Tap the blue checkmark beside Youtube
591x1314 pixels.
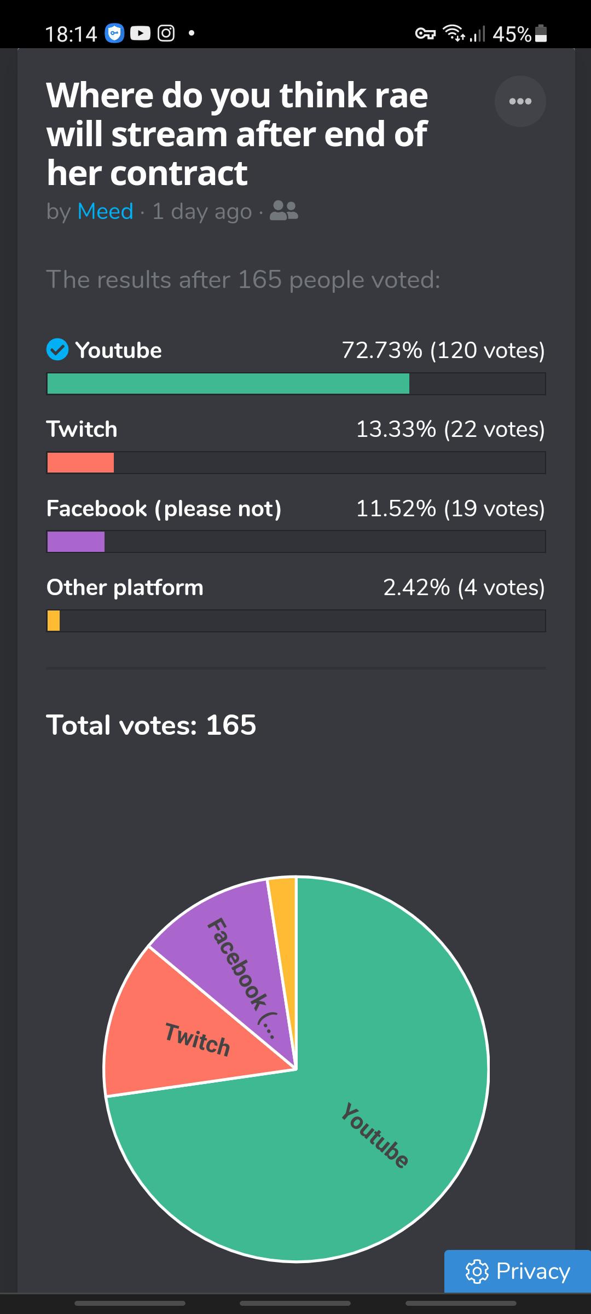(x=57, y=349)
